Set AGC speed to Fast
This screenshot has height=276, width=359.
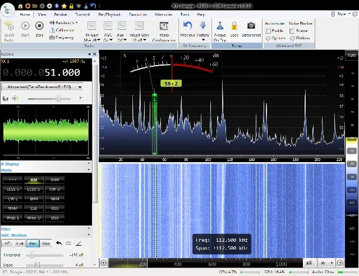pos(20,243)
